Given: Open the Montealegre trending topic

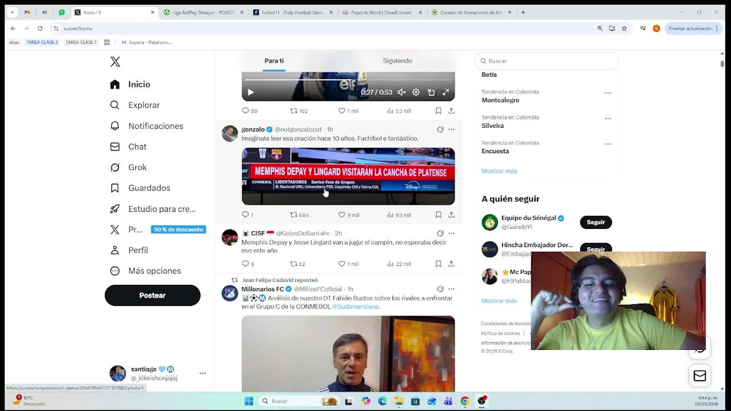Looking at the screenshot, I should (500, 100).
